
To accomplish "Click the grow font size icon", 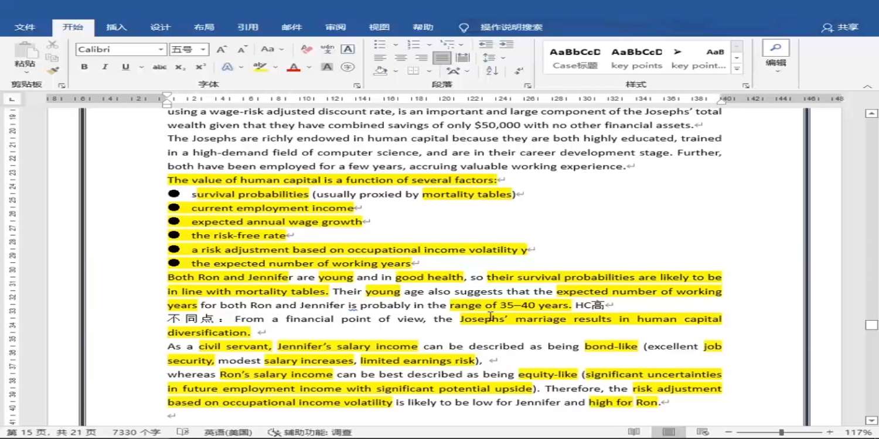I will pyautogui.click(x=222, y=49).
